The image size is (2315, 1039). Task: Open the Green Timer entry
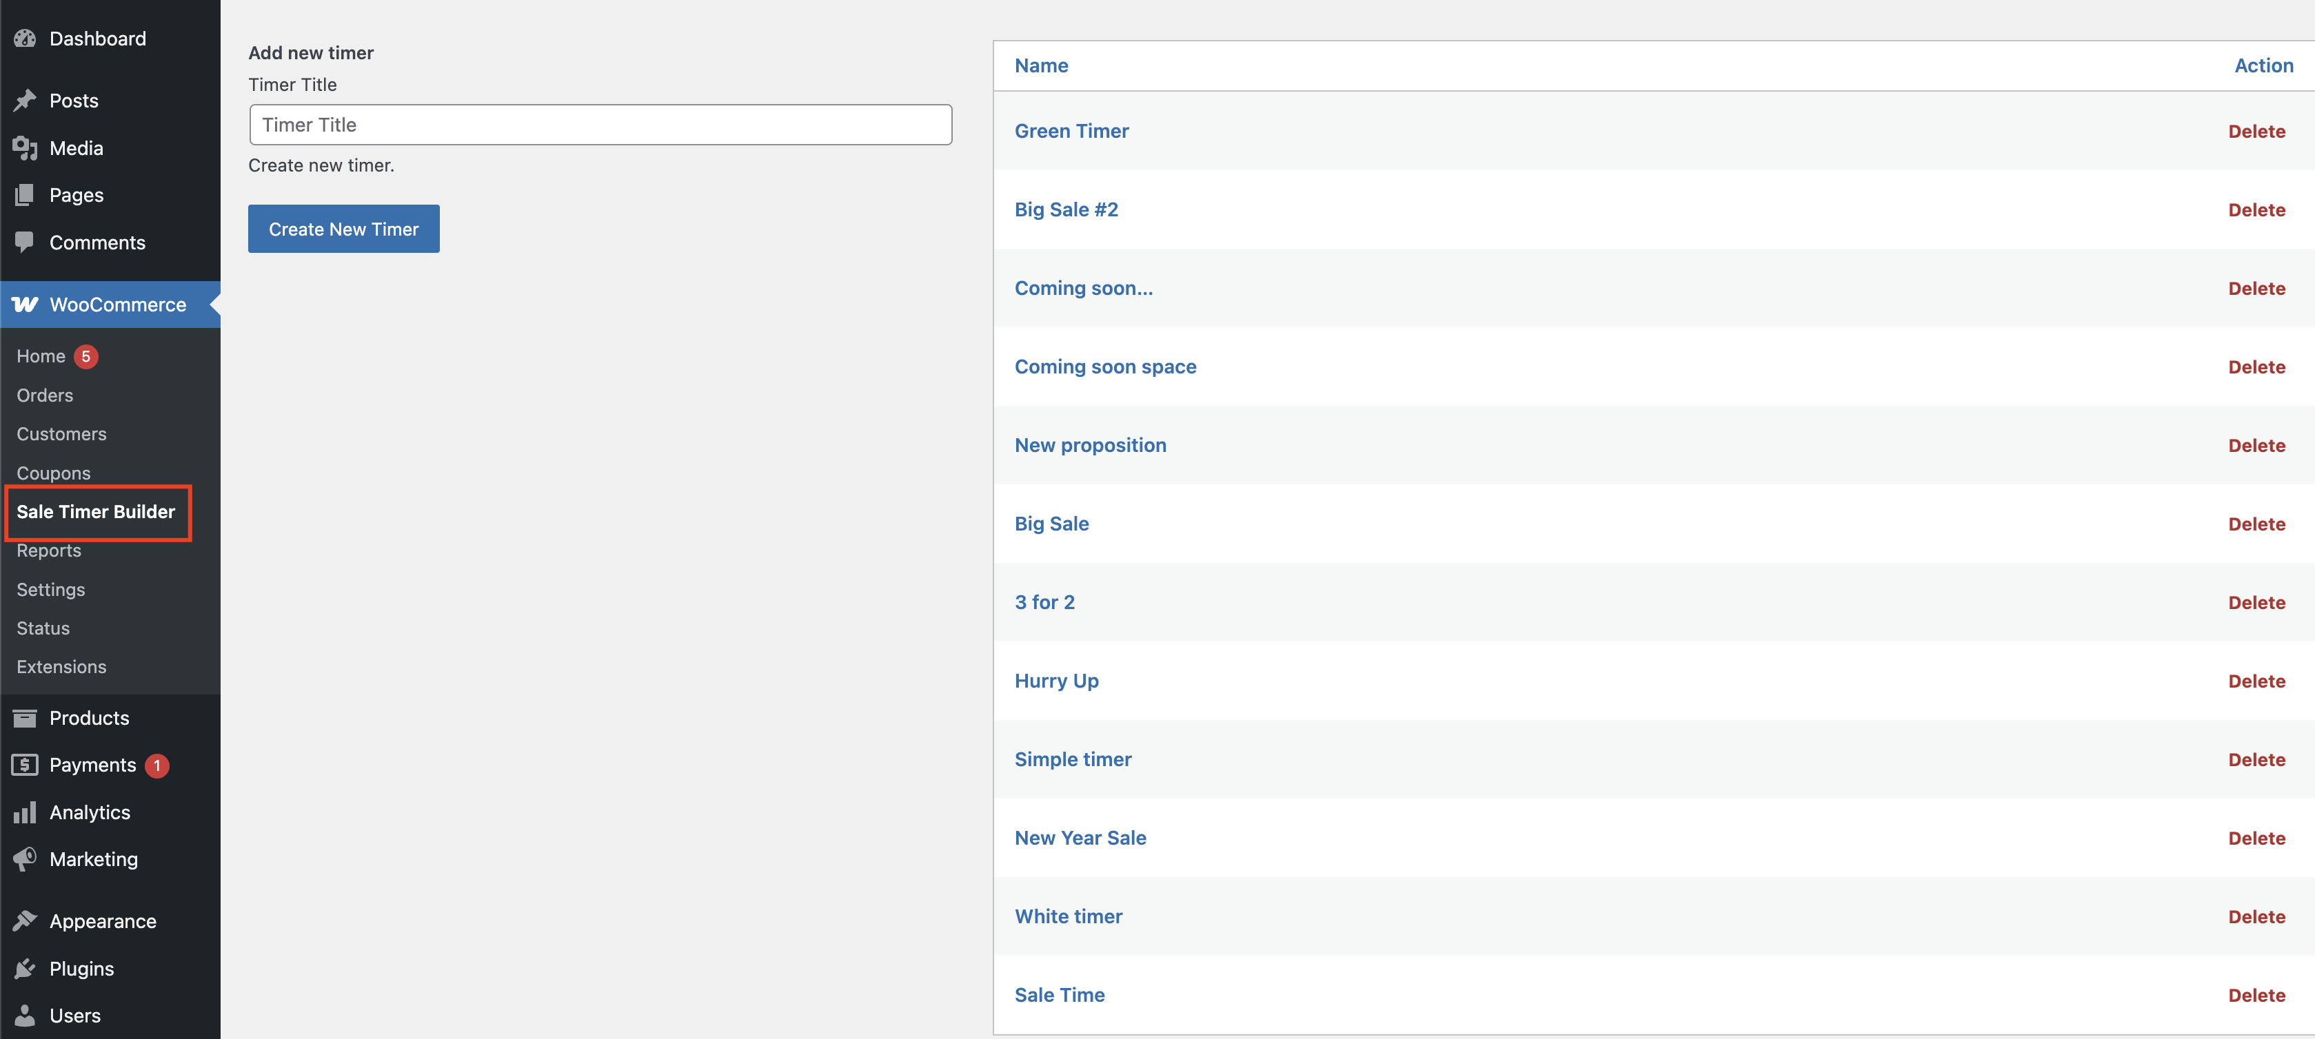pyautogui.click(x=1071, y=131)
